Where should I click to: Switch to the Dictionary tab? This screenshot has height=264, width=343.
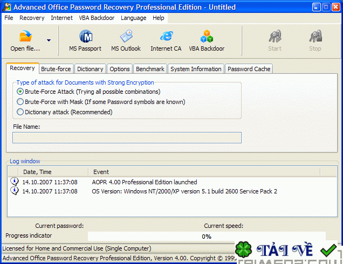(x=90, y=69)
